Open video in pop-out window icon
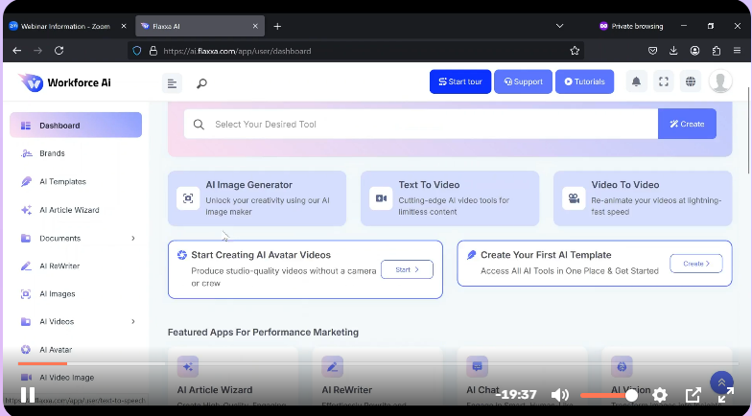 tap(693, 395)
